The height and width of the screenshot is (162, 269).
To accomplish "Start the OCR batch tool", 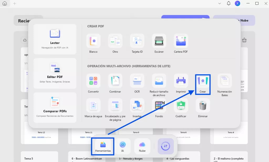I will (137, 84).
